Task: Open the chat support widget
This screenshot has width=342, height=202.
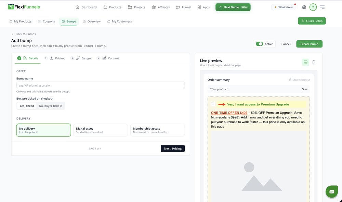Action: (x=332, y=191)
